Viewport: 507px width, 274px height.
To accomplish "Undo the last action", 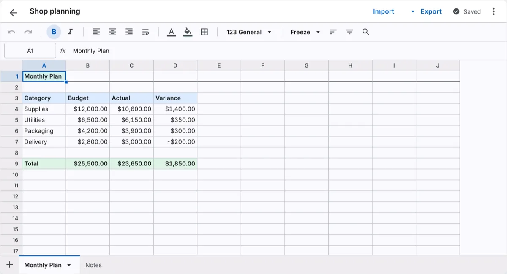I will tap(11, 32).
